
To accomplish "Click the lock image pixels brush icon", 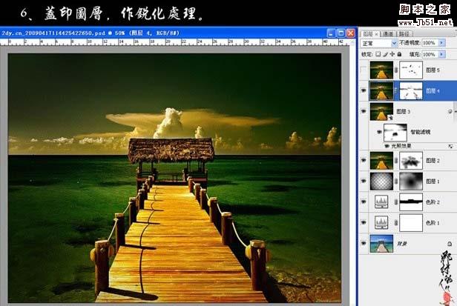I will pos(386,54).
